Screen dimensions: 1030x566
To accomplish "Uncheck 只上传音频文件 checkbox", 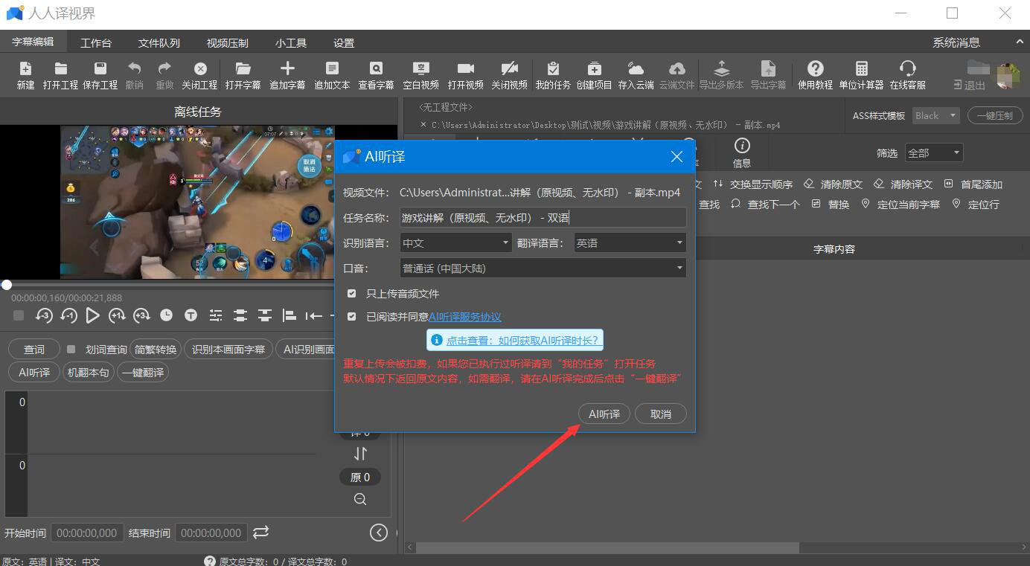I will click(352, 294).
